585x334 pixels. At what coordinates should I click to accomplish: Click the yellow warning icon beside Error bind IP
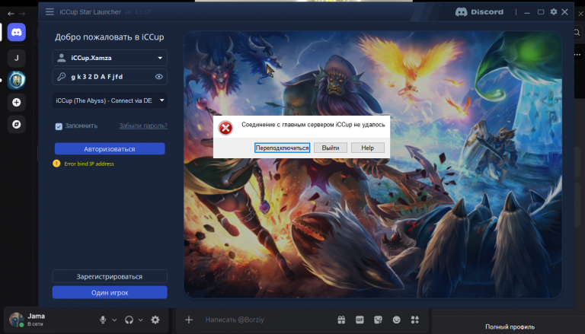[56, 164]
